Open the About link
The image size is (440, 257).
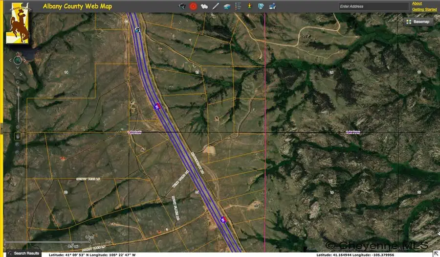click(x=417, y=3)
